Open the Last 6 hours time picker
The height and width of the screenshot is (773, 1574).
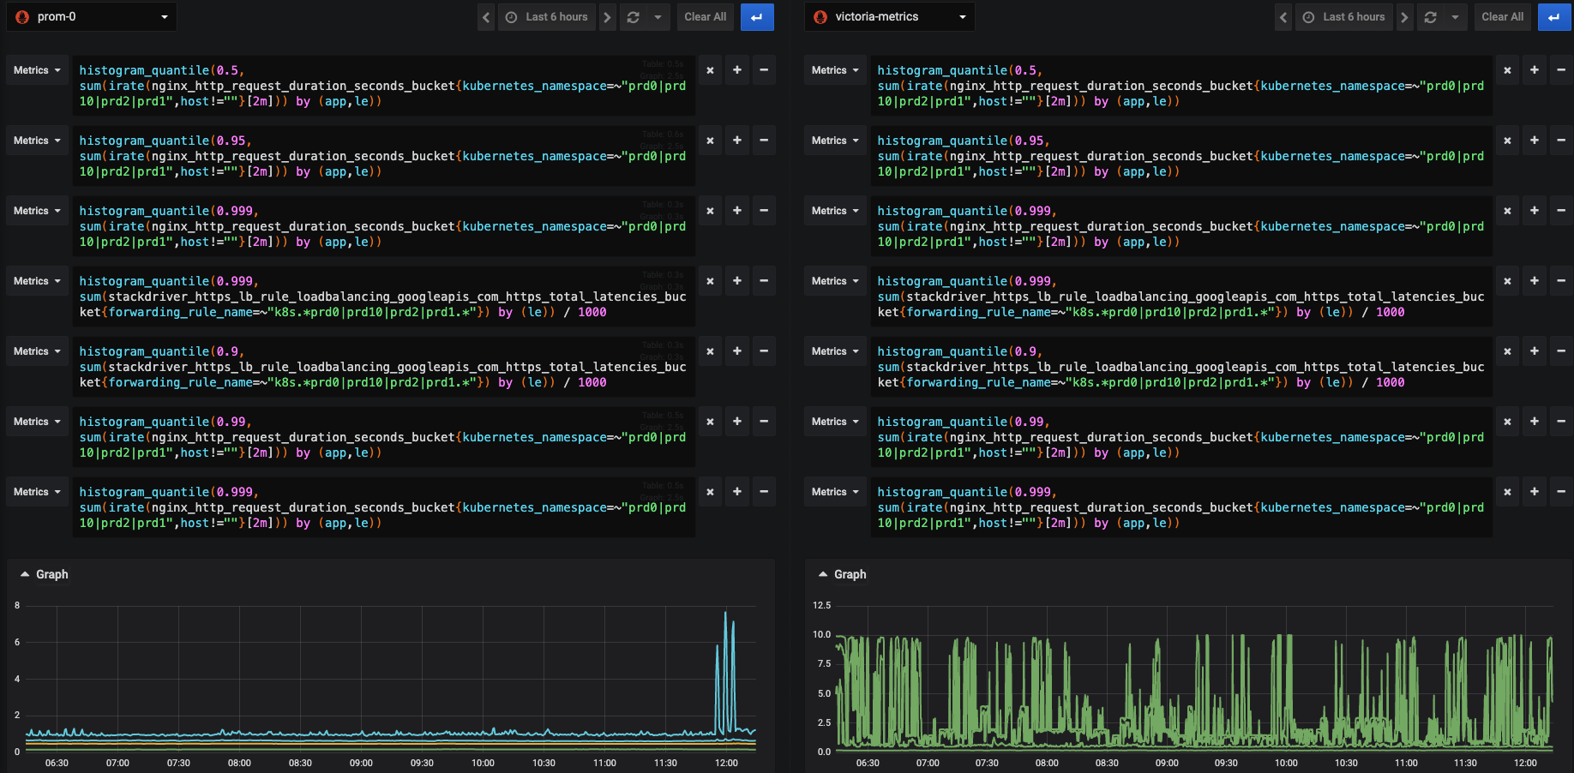pos(547,16)
